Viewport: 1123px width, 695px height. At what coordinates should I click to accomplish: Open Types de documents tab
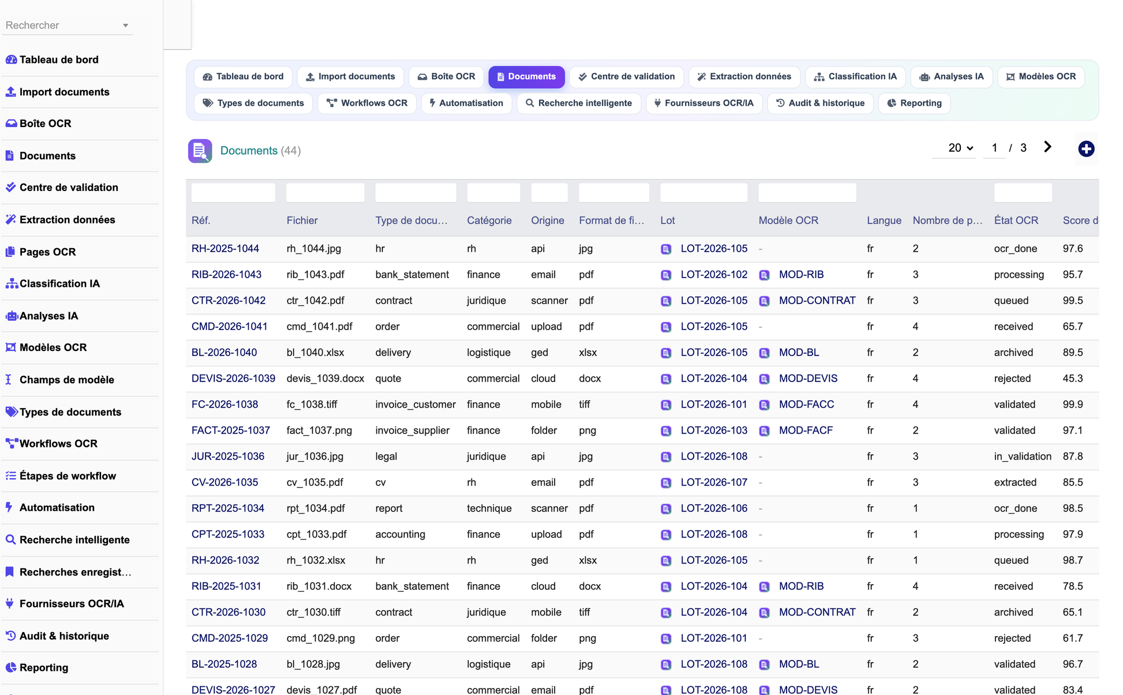[253, 103]
